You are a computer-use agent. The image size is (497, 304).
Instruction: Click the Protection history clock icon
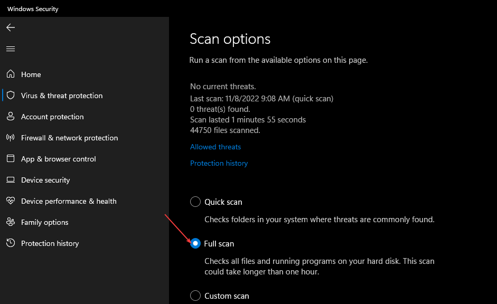click(11, 243)
